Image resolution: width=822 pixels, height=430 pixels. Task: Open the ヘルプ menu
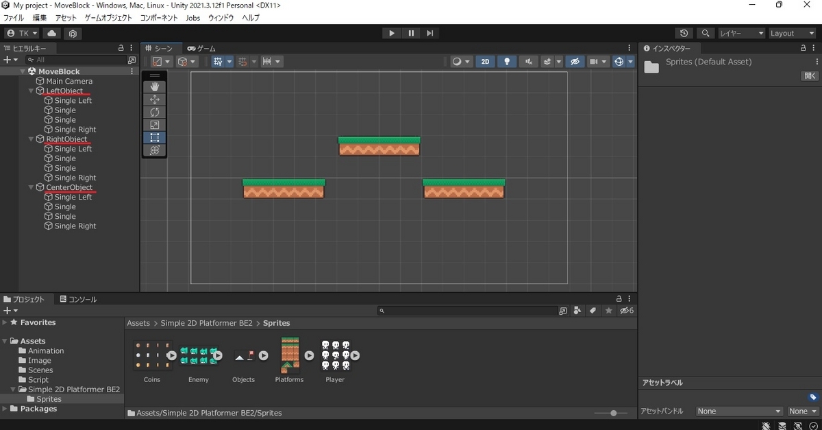251,18
